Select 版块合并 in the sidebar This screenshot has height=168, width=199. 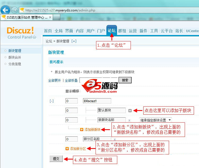pyautogui.click(x=15, y=57)
